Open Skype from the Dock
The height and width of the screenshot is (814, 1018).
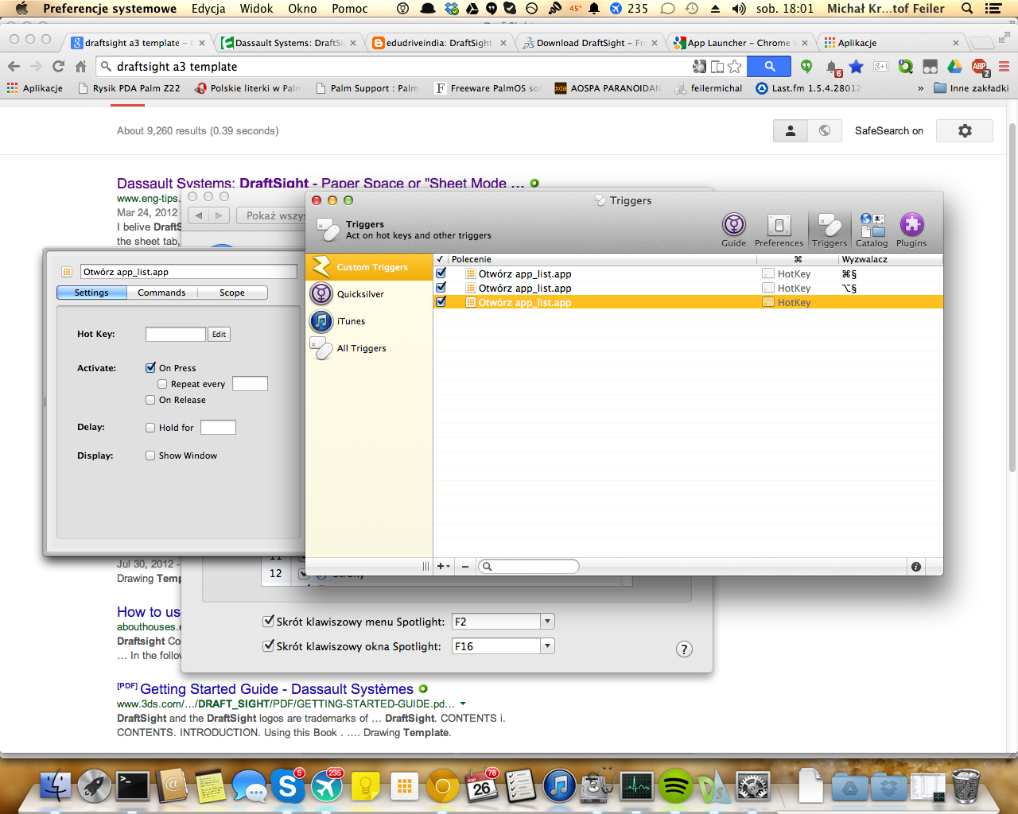pos(288,786)
